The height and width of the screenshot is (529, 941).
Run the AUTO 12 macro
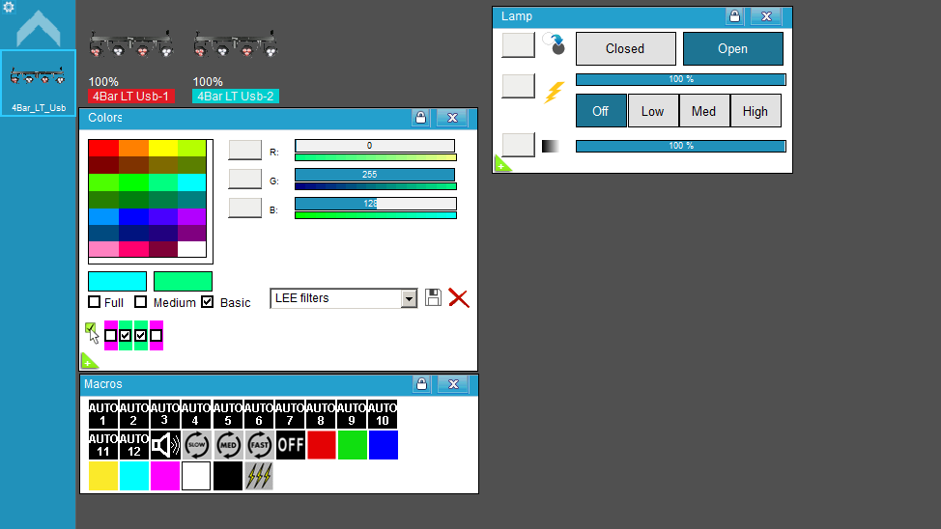click(134, 445)
